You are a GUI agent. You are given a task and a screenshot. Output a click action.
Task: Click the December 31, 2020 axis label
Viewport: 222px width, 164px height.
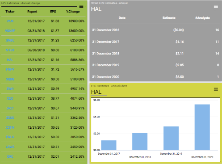(202, 157)
